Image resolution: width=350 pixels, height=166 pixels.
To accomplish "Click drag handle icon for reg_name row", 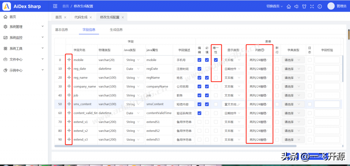I will 69,77.
